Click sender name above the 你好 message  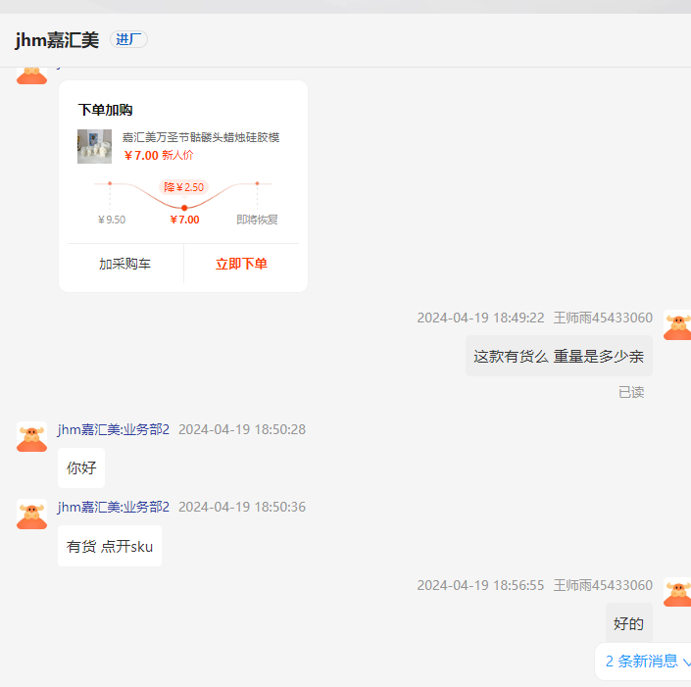click(114, 429)
